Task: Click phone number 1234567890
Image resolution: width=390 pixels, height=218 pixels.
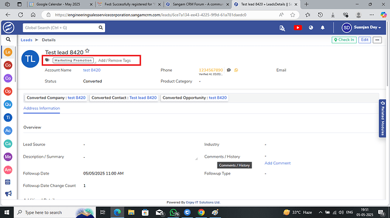Action: (x=211, y=70)
